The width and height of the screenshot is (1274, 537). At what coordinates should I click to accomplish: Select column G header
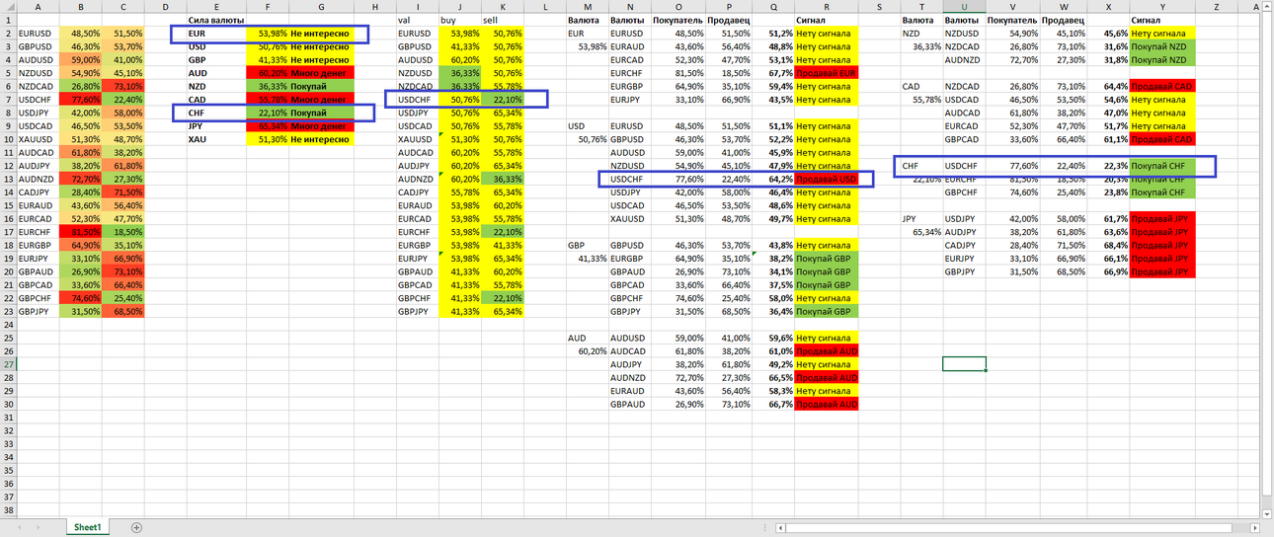[x=322, y=6]
